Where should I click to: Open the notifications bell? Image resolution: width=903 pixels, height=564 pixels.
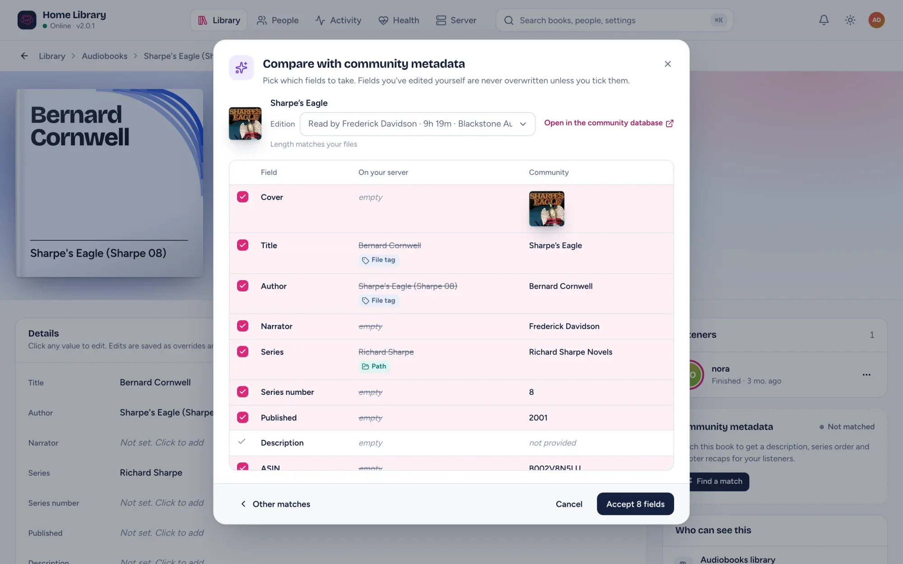click(824, 20)
